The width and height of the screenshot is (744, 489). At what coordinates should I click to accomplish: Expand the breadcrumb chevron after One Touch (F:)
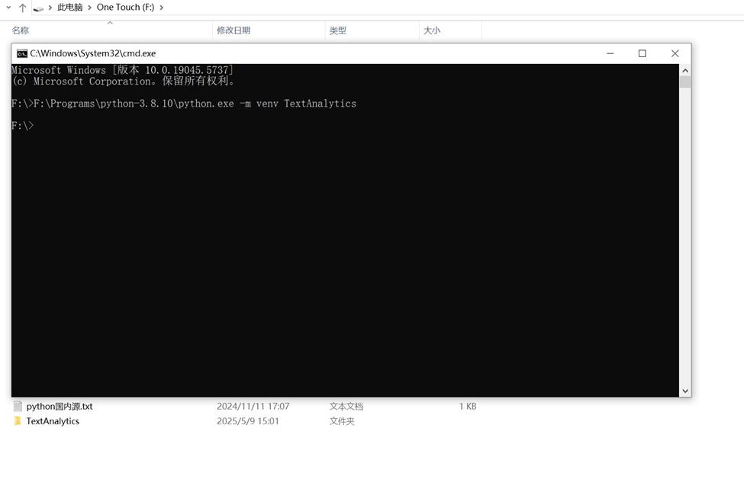(x=160, y=7)
